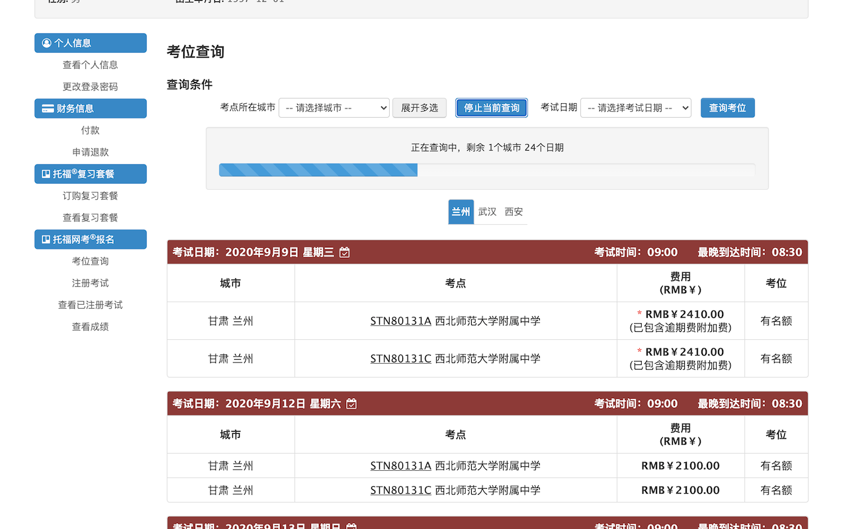Click calendar icon beside 2020年9月12日 exam date

(x=351, y=403)
